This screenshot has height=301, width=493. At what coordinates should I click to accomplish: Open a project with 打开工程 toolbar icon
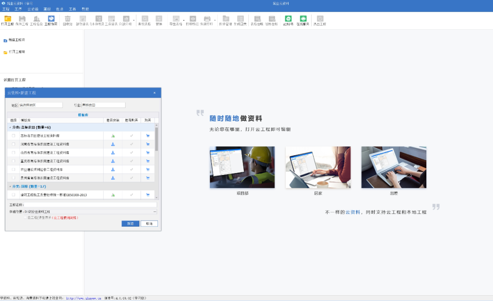point(8,21)
